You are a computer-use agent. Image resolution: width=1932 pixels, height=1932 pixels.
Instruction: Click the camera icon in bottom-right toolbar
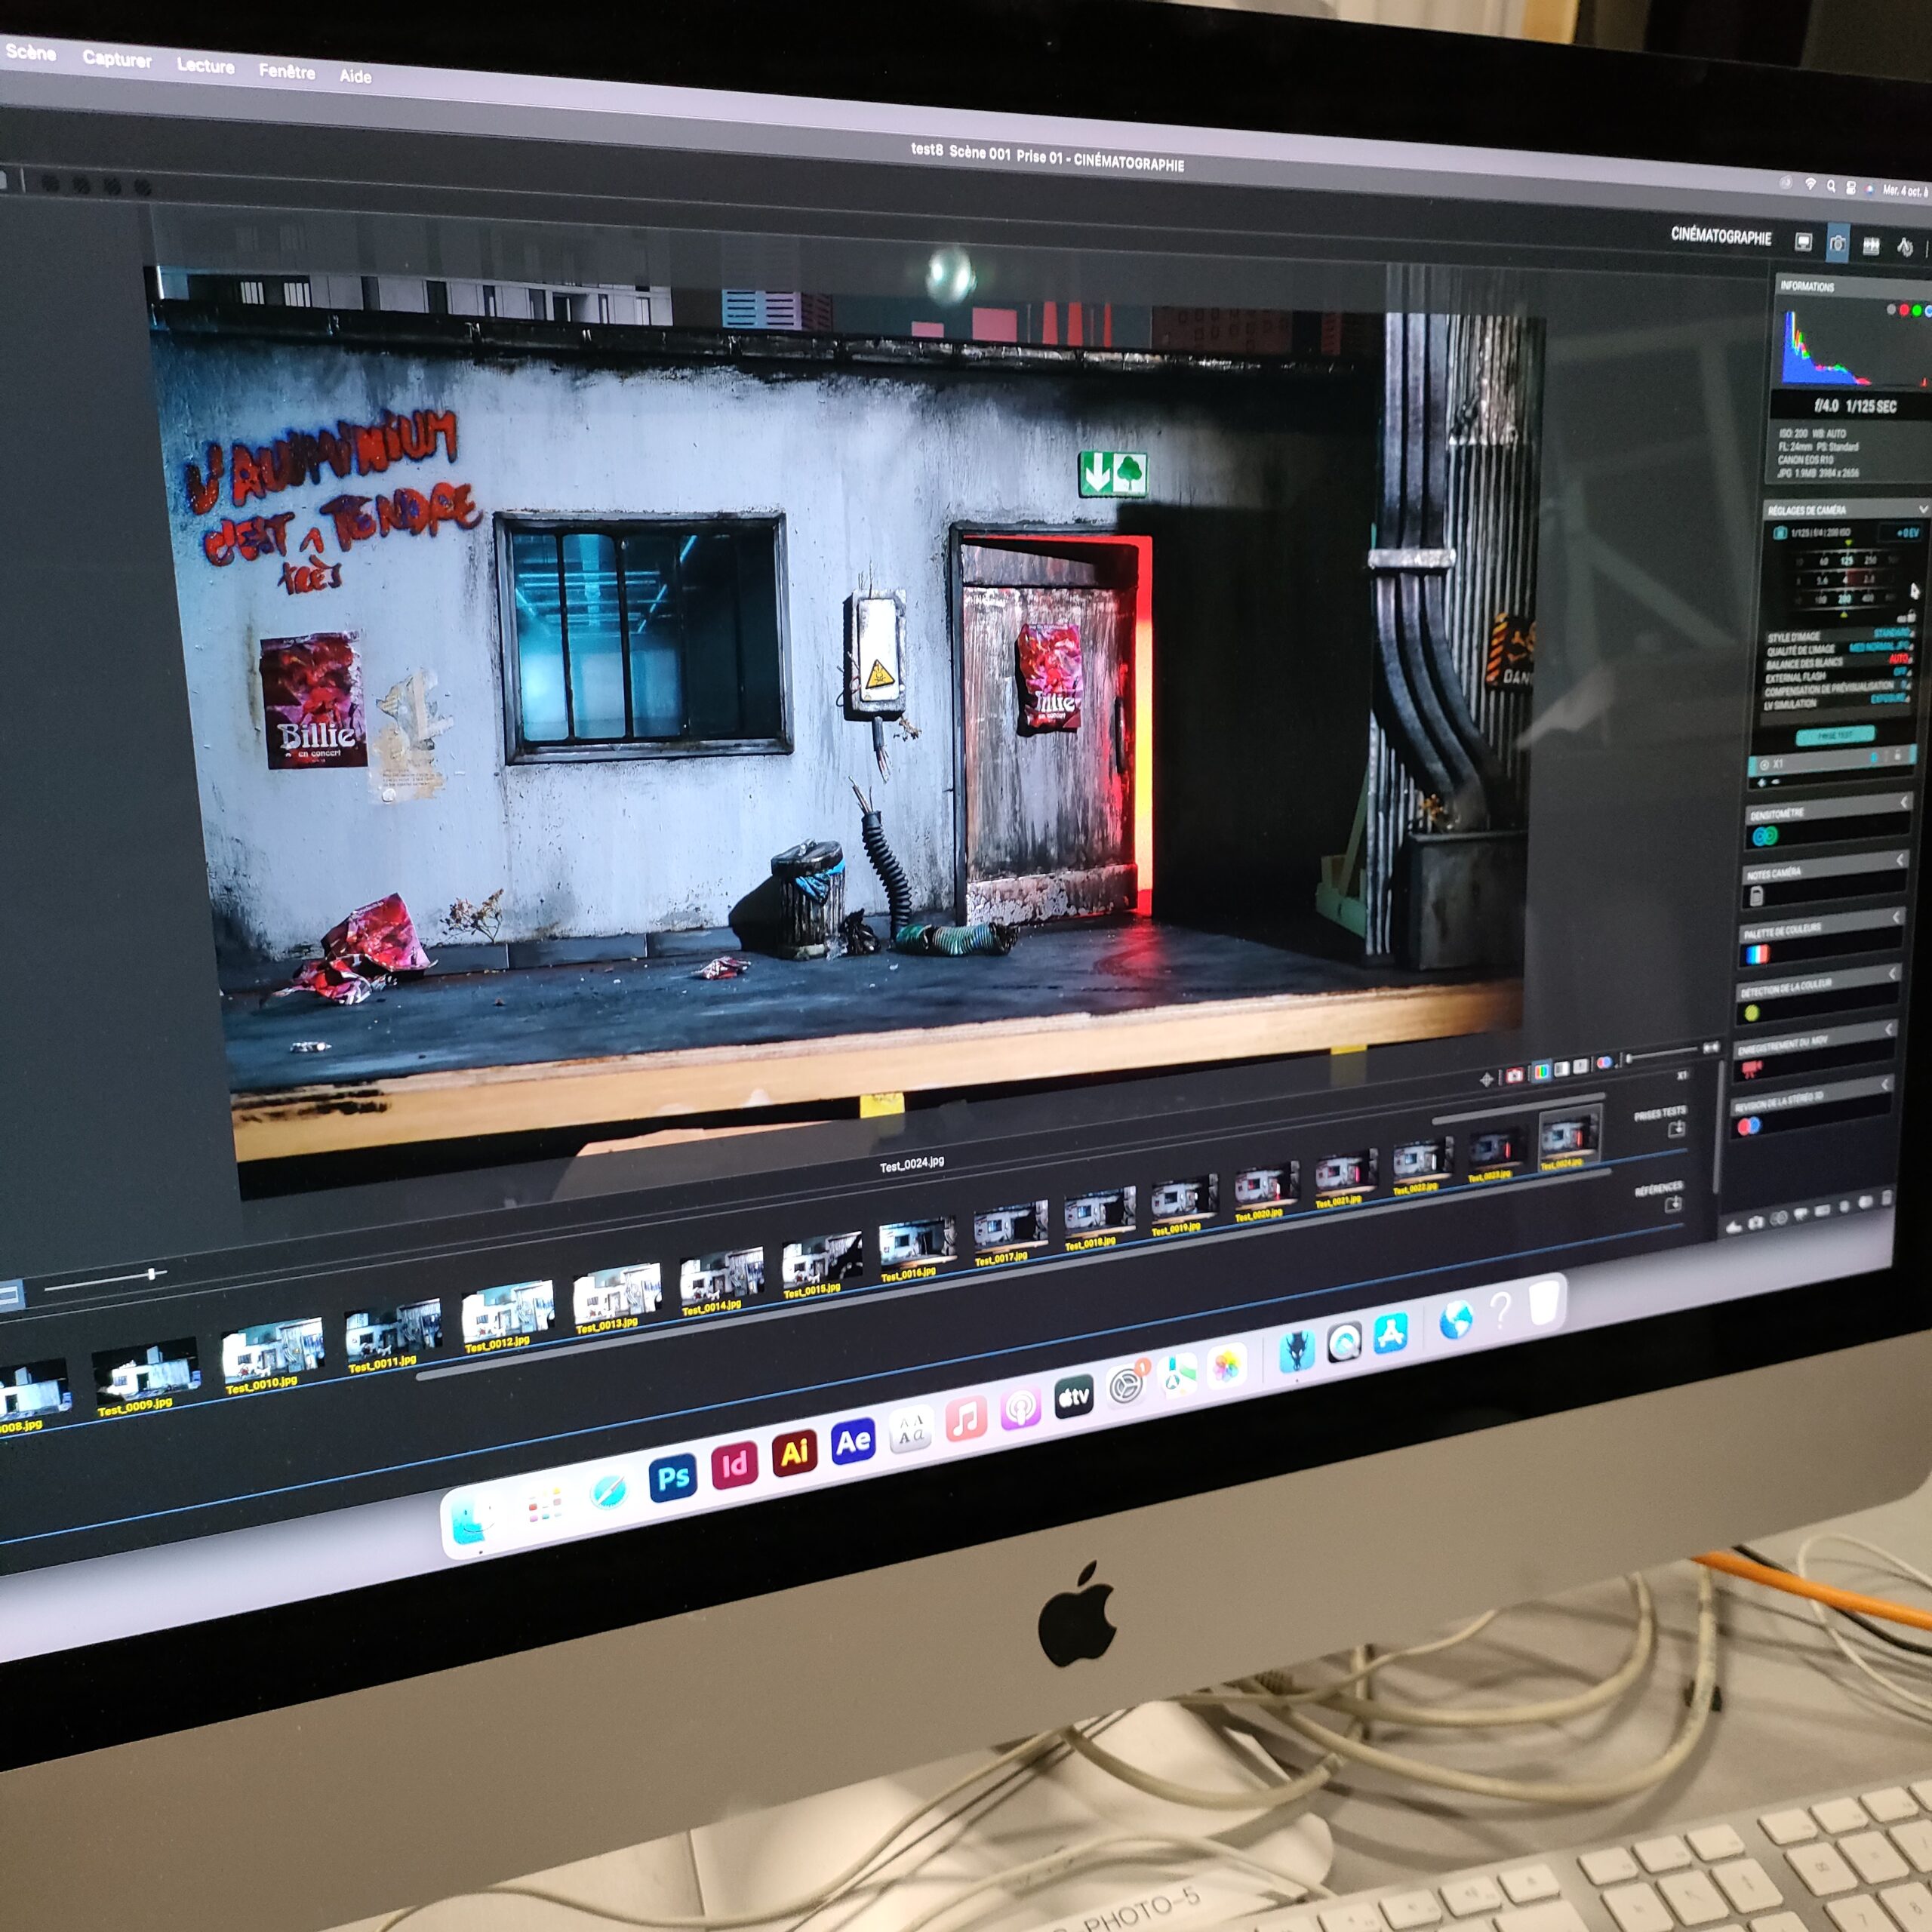click(1756, 1223)
